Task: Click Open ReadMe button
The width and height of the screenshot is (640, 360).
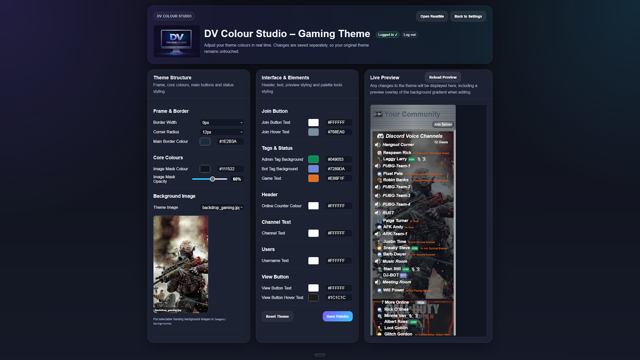Action: (x=432, y=16)
